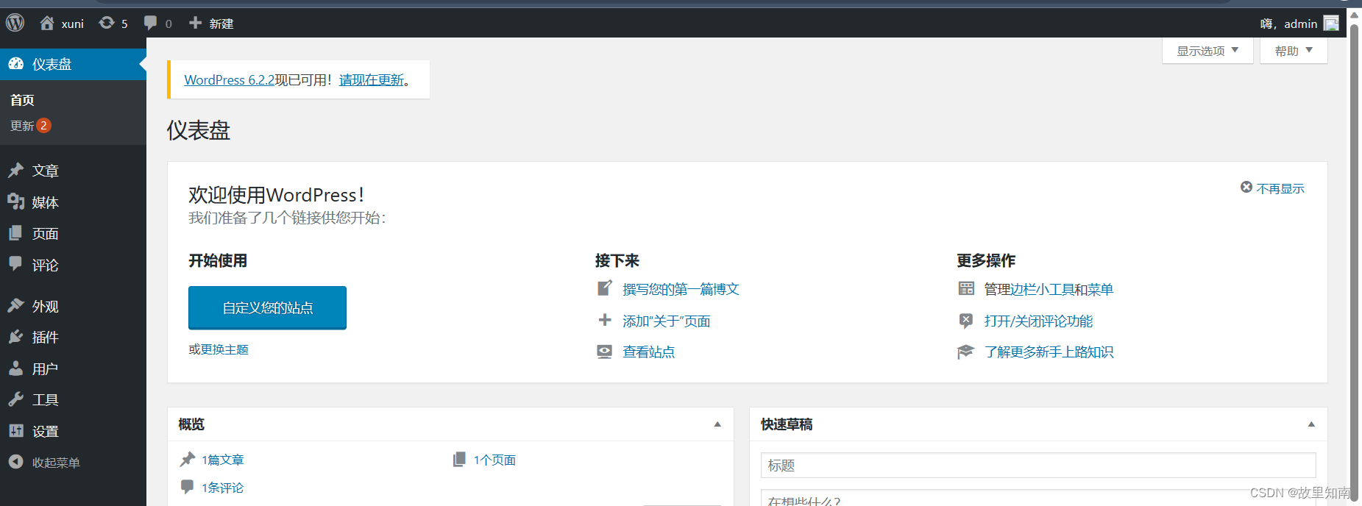This screenshot has height=506, width=1362.
Task: Open the 打开/关闭评论功能 link
Action: (x=1038, y=321)
